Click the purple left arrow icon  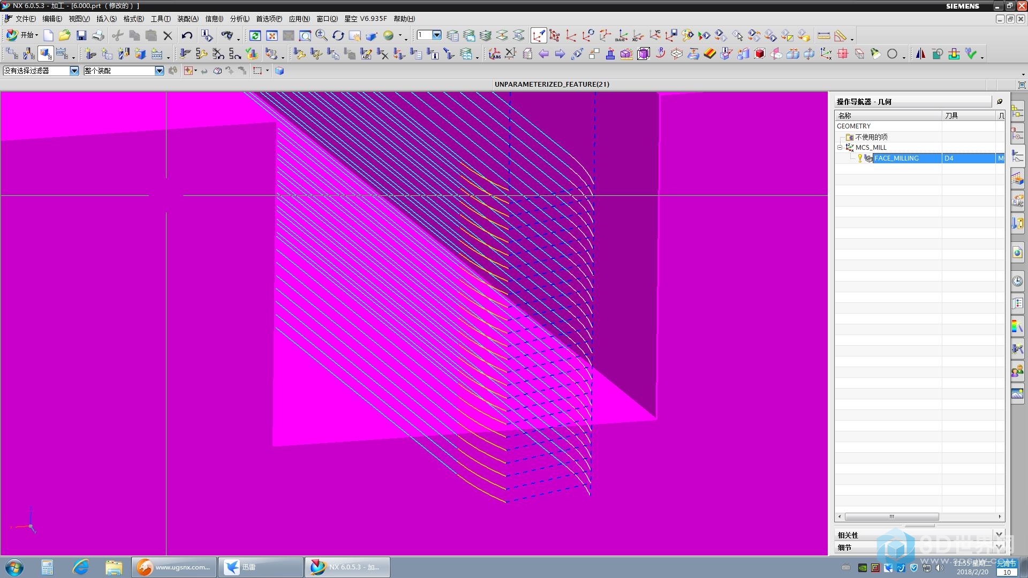(x=543, y=54)
